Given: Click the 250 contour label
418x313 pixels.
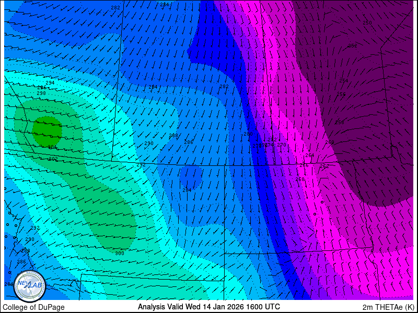Looking at the screenshot, I should click(367, 23).
